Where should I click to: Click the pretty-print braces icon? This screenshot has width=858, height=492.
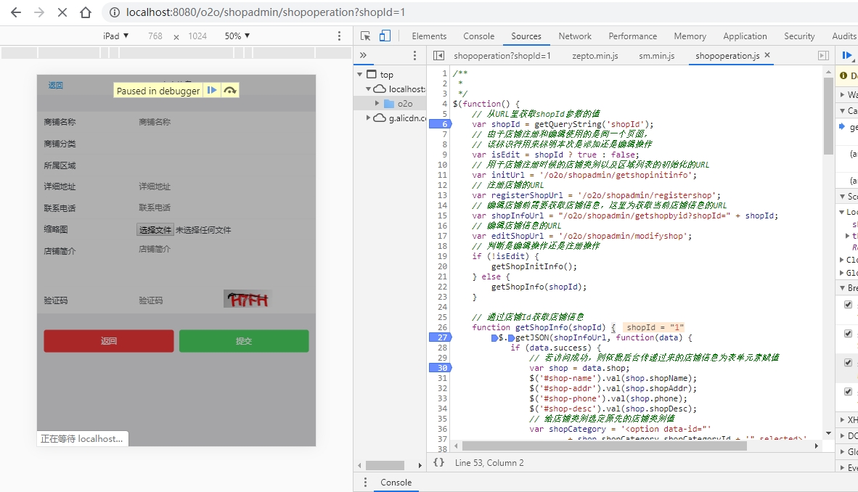438,462
